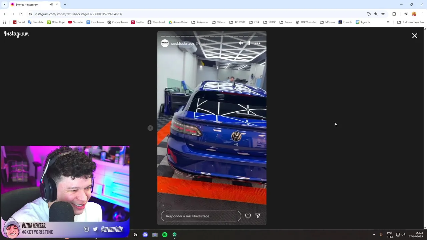Image resolution: width=427 pixels, height=240 pixels.
Task: Open the Chrome three-dot menu
Action: [422, 14]
